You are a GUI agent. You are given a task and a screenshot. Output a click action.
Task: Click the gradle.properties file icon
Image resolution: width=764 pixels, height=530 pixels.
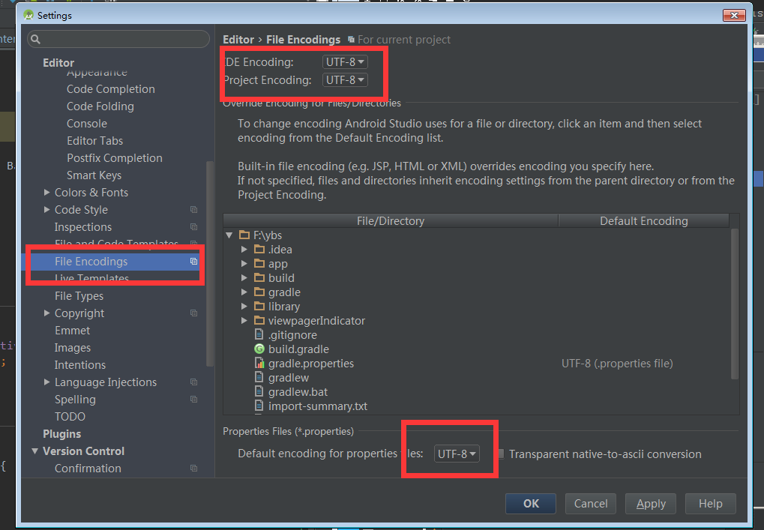coord(259,363)
